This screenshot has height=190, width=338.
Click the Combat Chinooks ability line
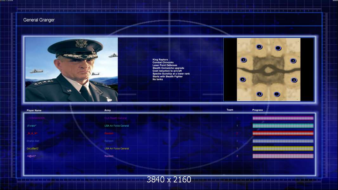[163, 62]
